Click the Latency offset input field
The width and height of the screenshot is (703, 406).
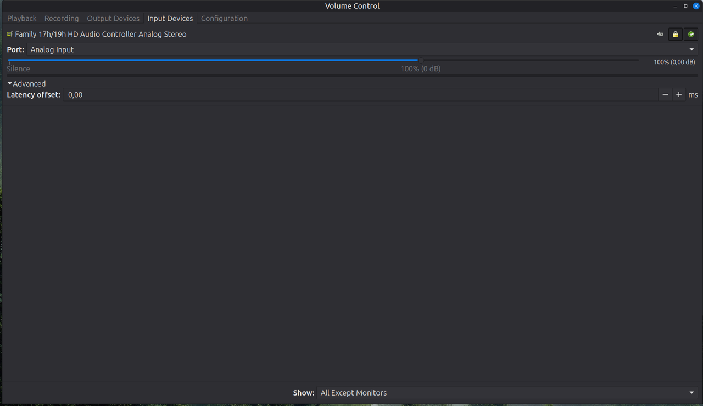point(361,94)
